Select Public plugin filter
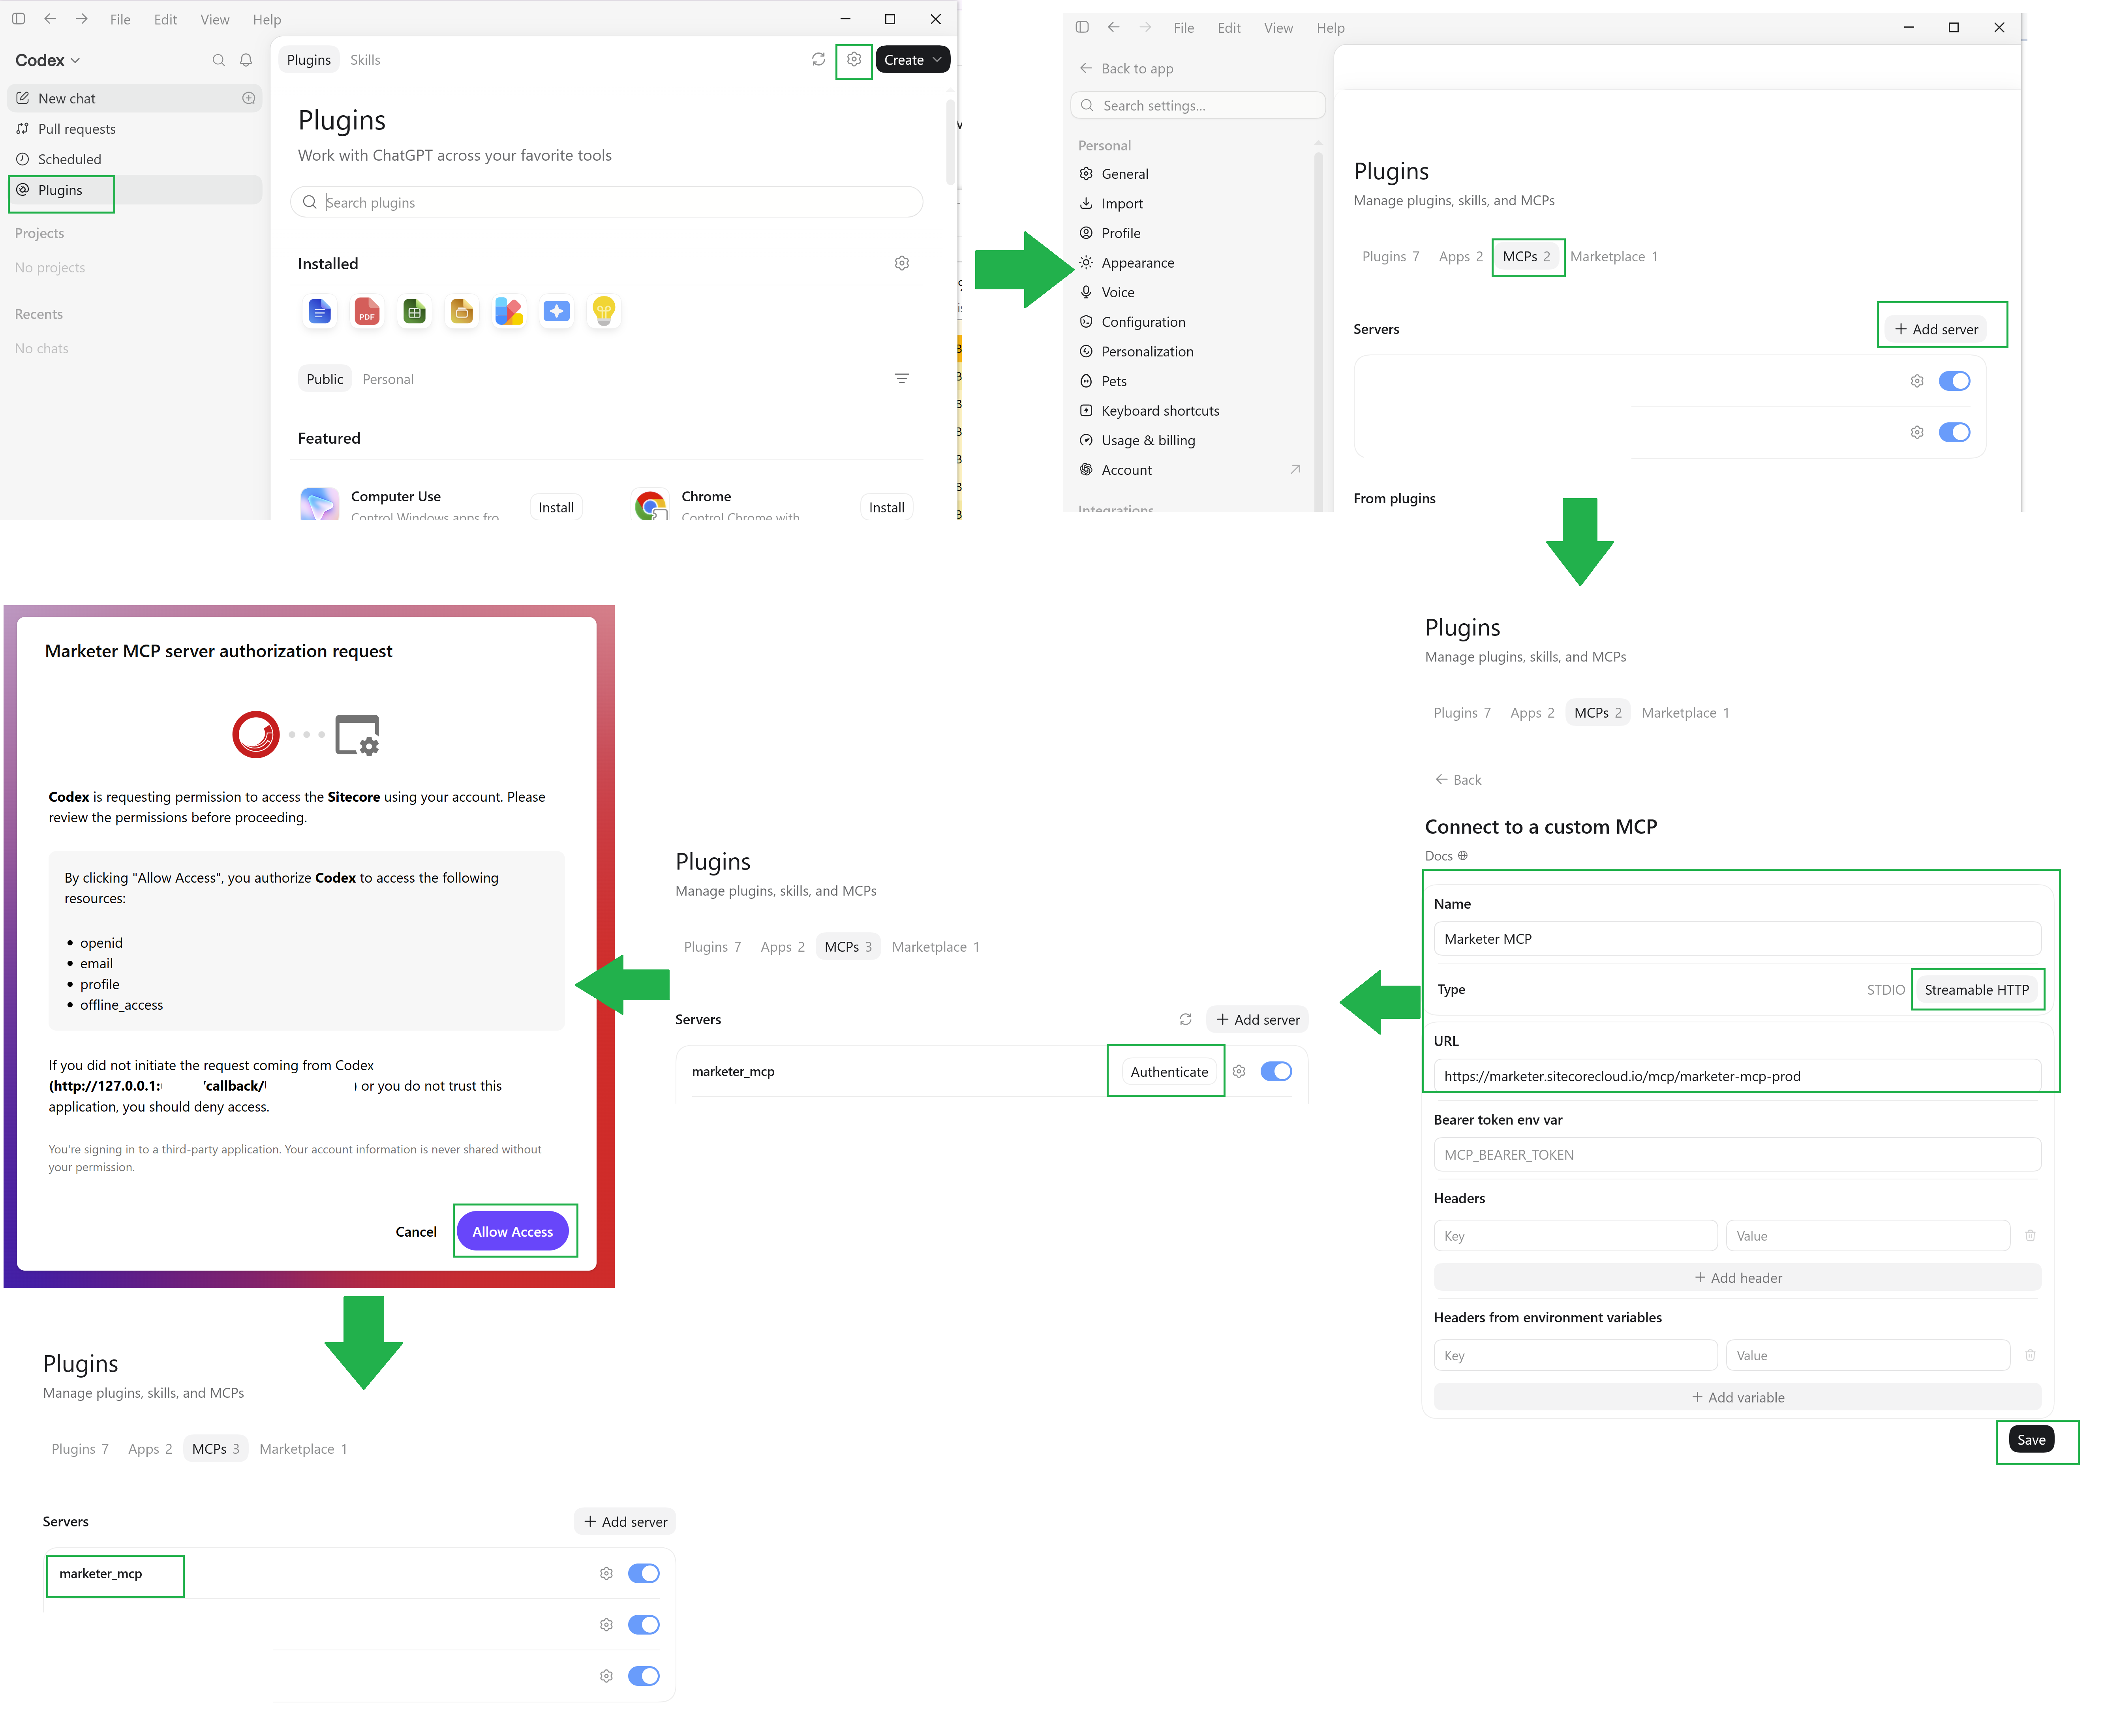 (324, 379)
